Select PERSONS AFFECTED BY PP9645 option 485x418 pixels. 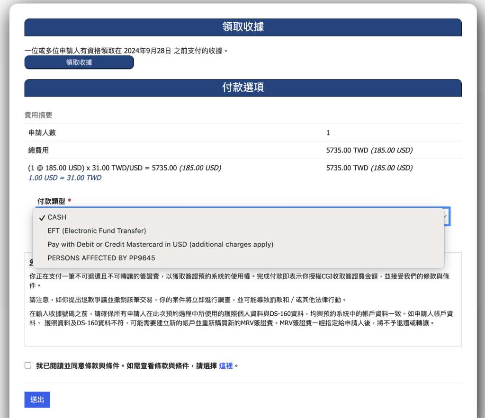tap(101, 258)
